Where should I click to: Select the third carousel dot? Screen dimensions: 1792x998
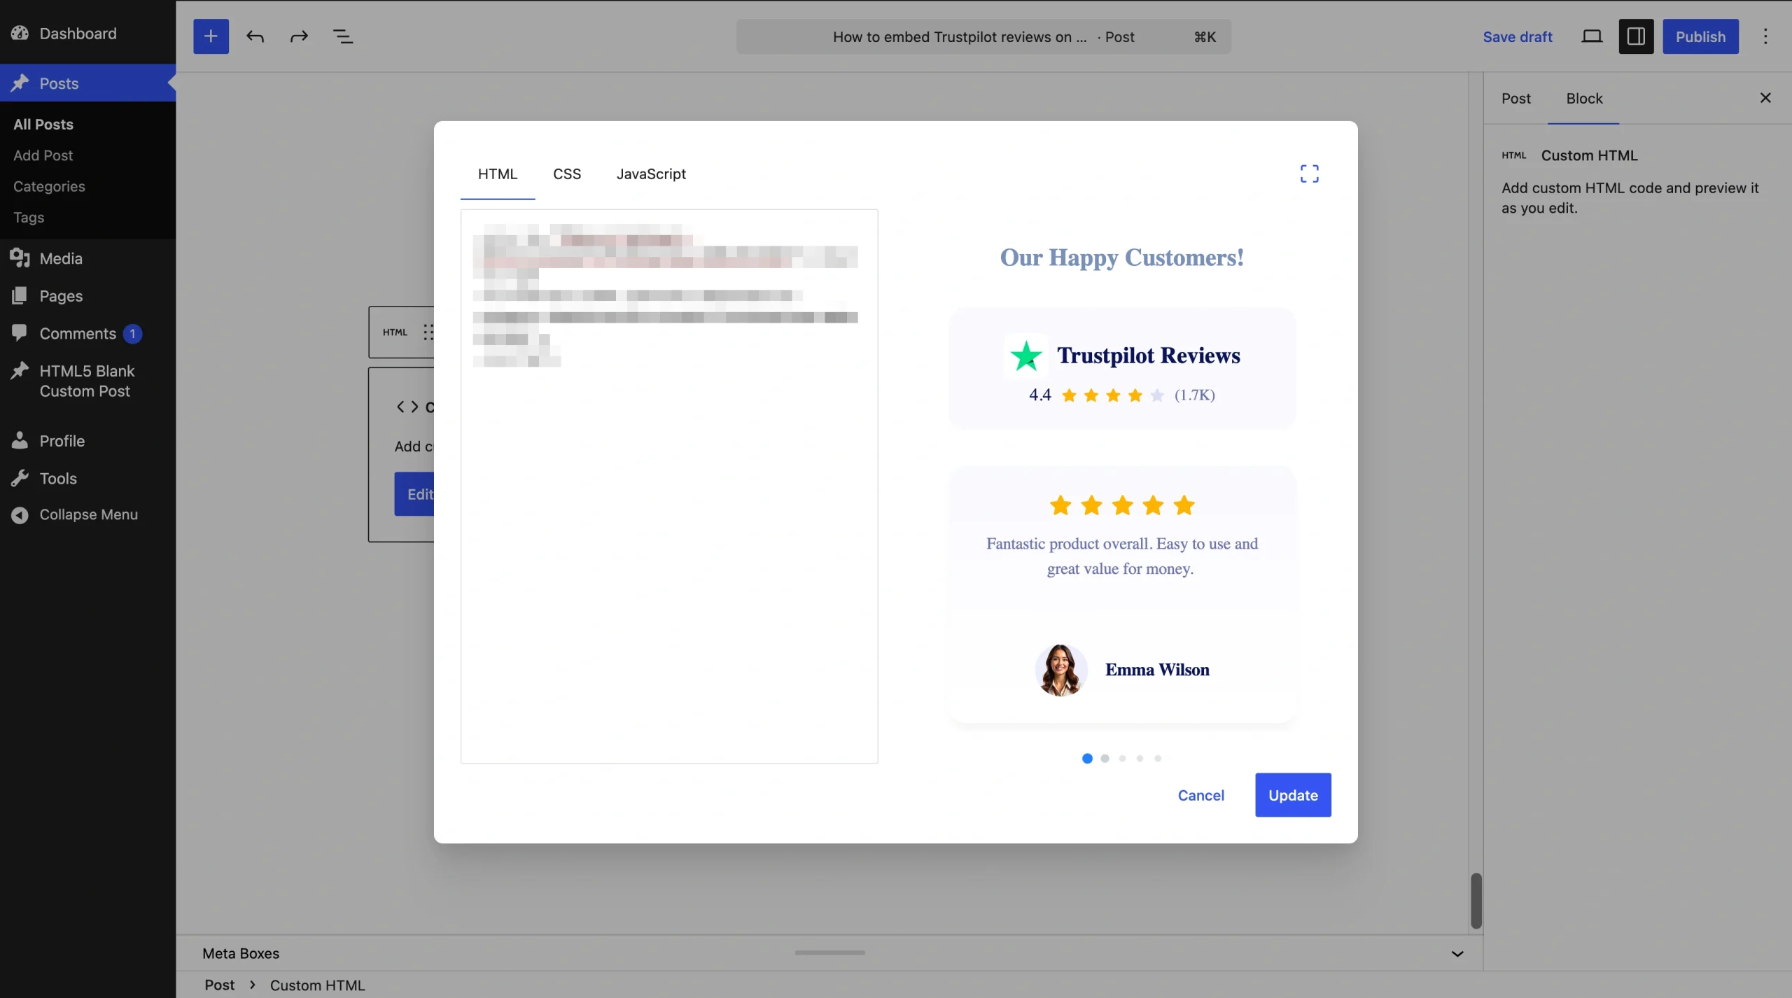tap(1122, 759)
